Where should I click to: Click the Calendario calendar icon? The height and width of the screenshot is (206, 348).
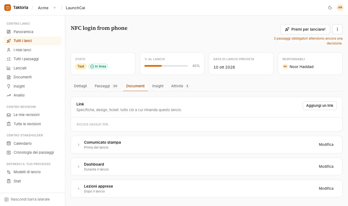pyautogui.click(x=9, y=143)
